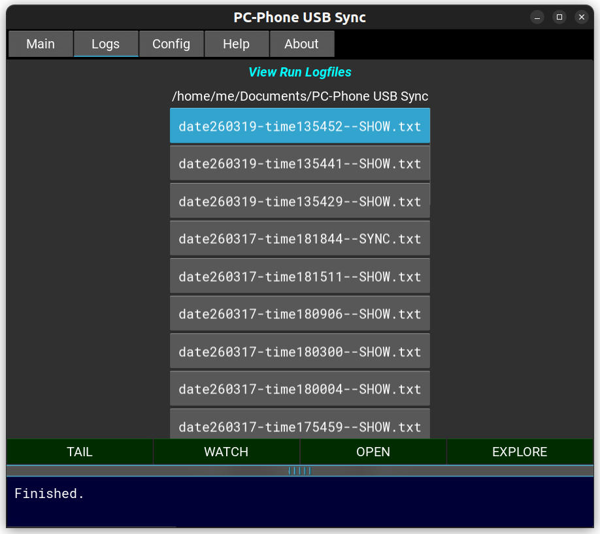Screen dimensions: 600x534
Task: Click logfile date260317-time181511--SHOW.txt
Action: pyautogui.click(x=300, y=276)
